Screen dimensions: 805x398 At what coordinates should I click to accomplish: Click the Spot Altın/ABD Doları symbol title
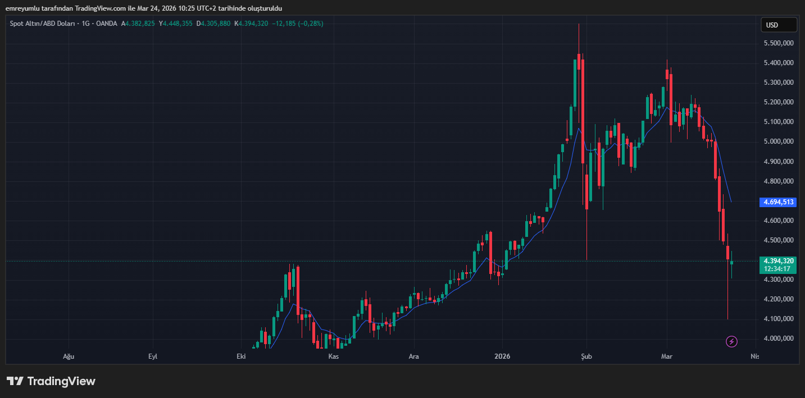(x=43, y=24)
